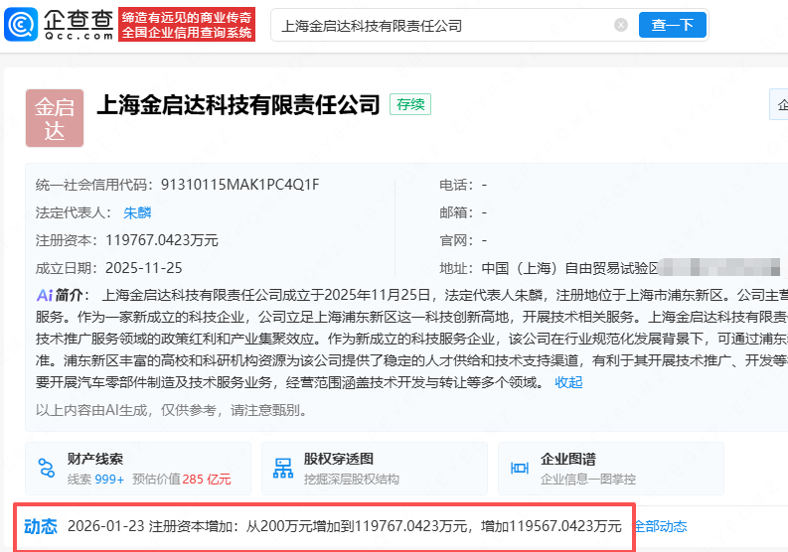The height and width of the screenshot is (552, 788).
Task: Click the address 中国（上海）自由贸易试验区 text
Action: pyautogui.click(x=570, y=268)
